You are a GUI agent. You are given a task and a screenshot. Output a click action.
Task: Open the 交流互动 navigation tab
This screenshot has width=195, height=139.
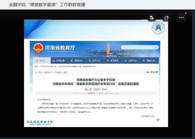pos(131,61)
